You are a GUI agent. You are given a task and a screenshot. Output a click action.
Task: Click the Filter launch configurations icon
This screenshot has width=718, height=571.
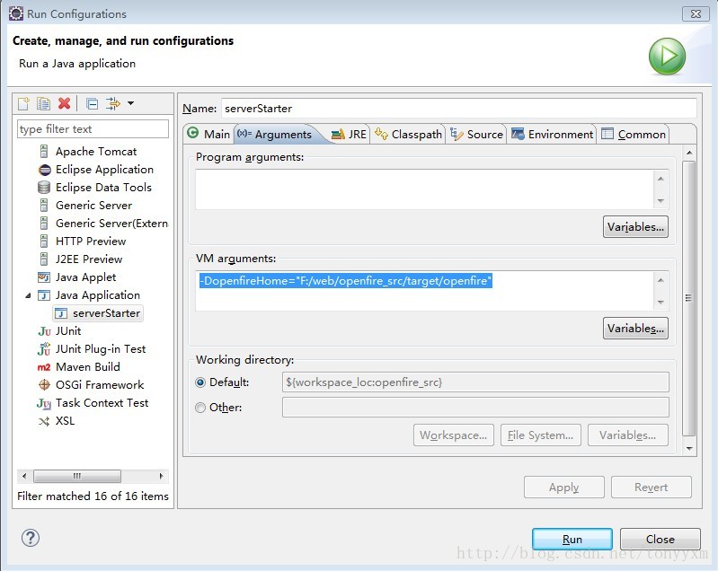tap(113, 103)
